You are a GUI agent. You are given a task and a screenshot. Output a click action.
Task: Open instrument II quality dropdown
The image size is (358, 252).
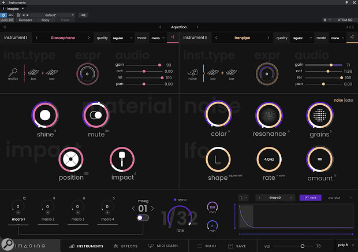[x=302, y=38]
